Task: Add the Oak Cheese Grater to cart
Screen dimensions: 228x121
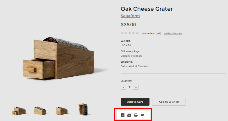Action: click(x=135, y=102)
